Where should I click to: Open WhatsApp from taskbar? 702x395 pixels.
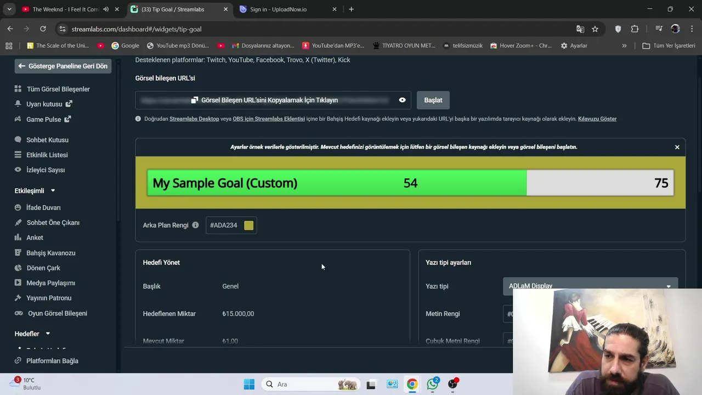click(x=433, y=384)
